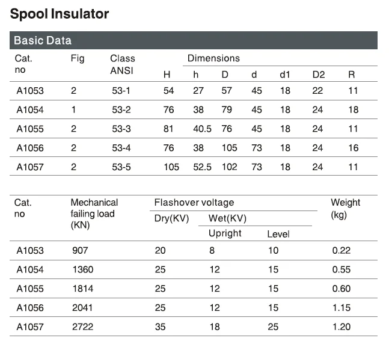
Task: Click the Dimensions column group header
Action: tap(213, 58)
